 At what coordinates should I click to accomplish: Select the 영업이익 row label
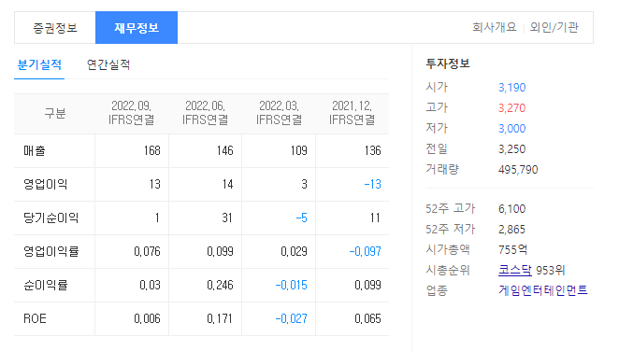click(x=46, y=184)
